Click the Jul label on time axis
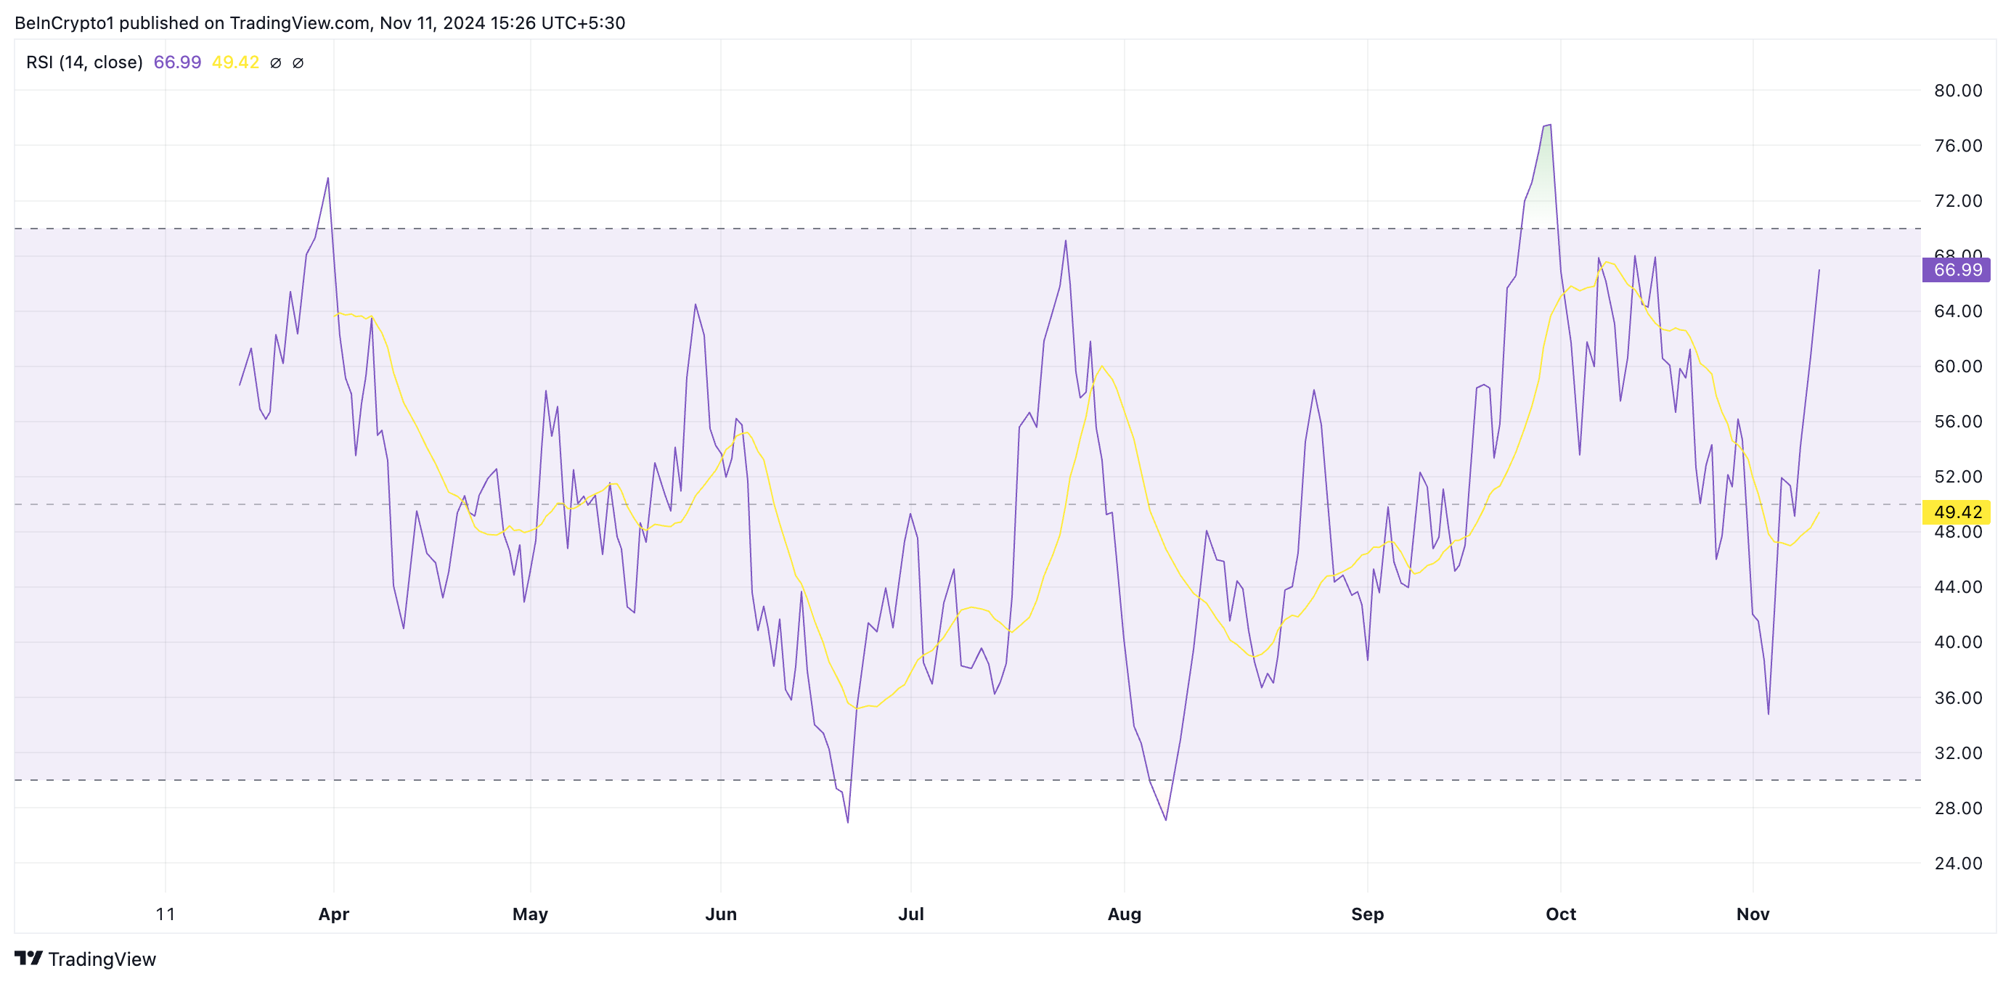2011x984 pixels. (x=910, y=914)
